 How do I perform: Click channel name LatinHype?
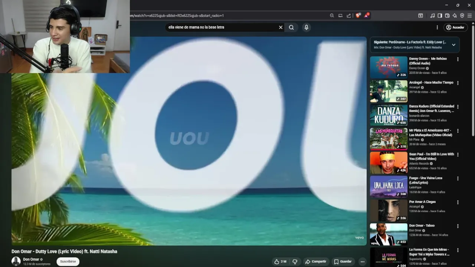click(415, 187)
